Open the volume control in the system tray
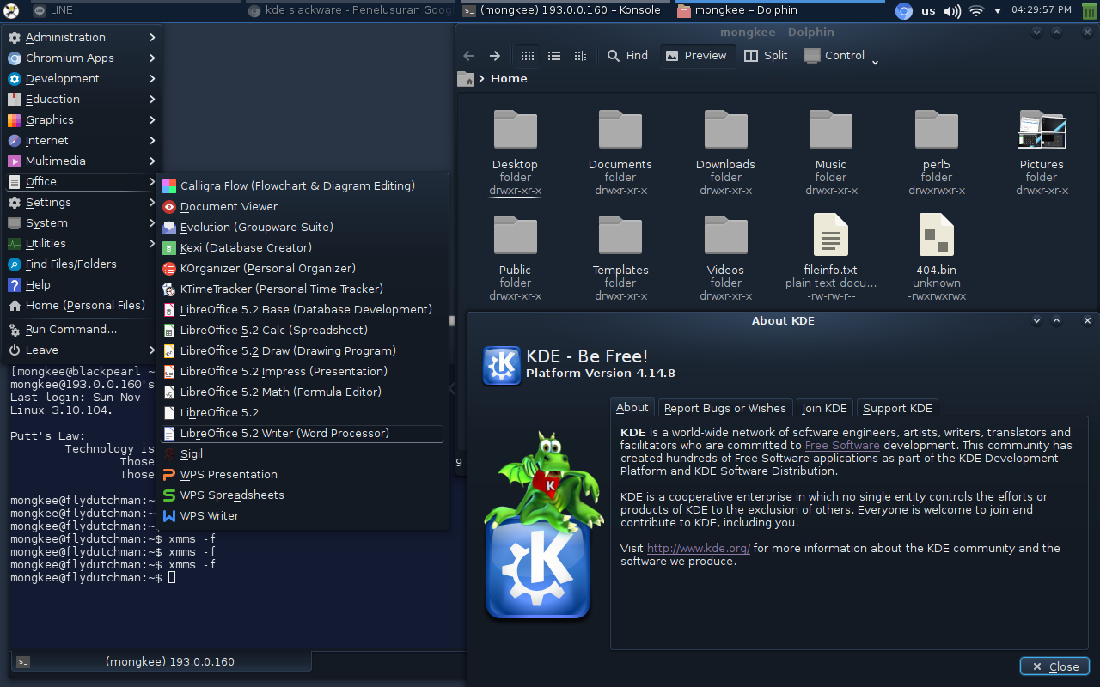The image size is (1100, 687). tap(952, 11)
